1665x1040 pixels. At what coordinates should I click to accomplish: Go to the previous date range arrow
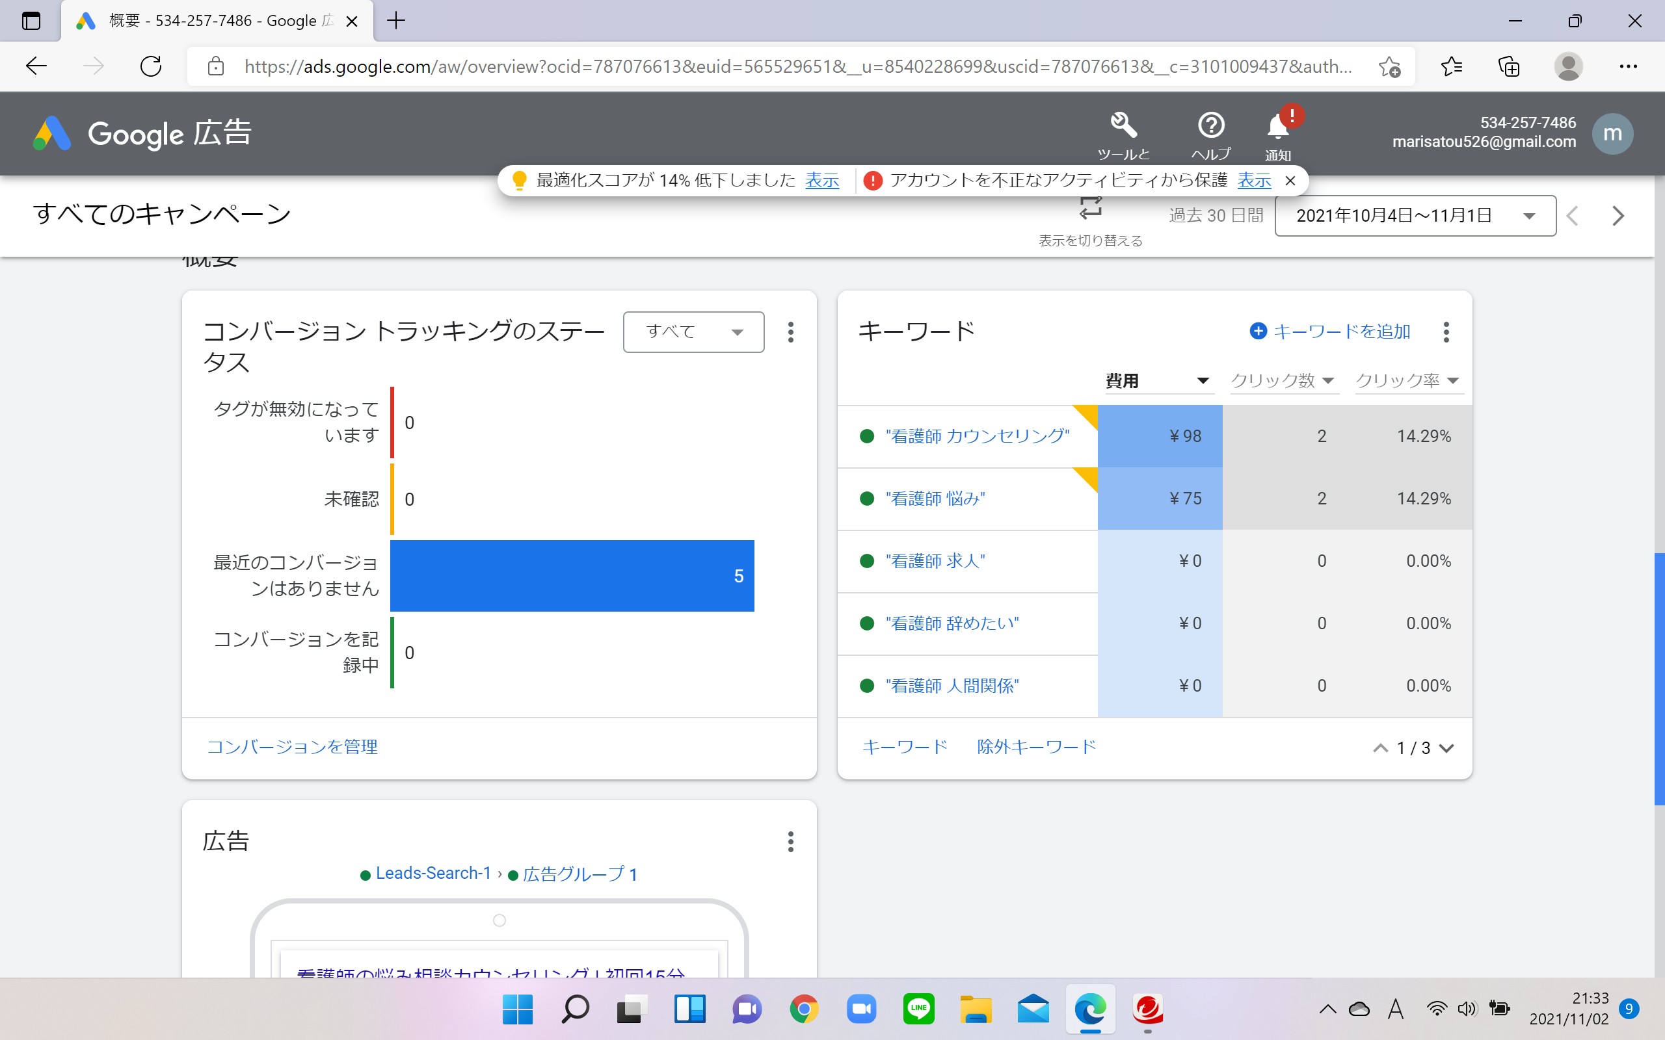pos(1572,216)
